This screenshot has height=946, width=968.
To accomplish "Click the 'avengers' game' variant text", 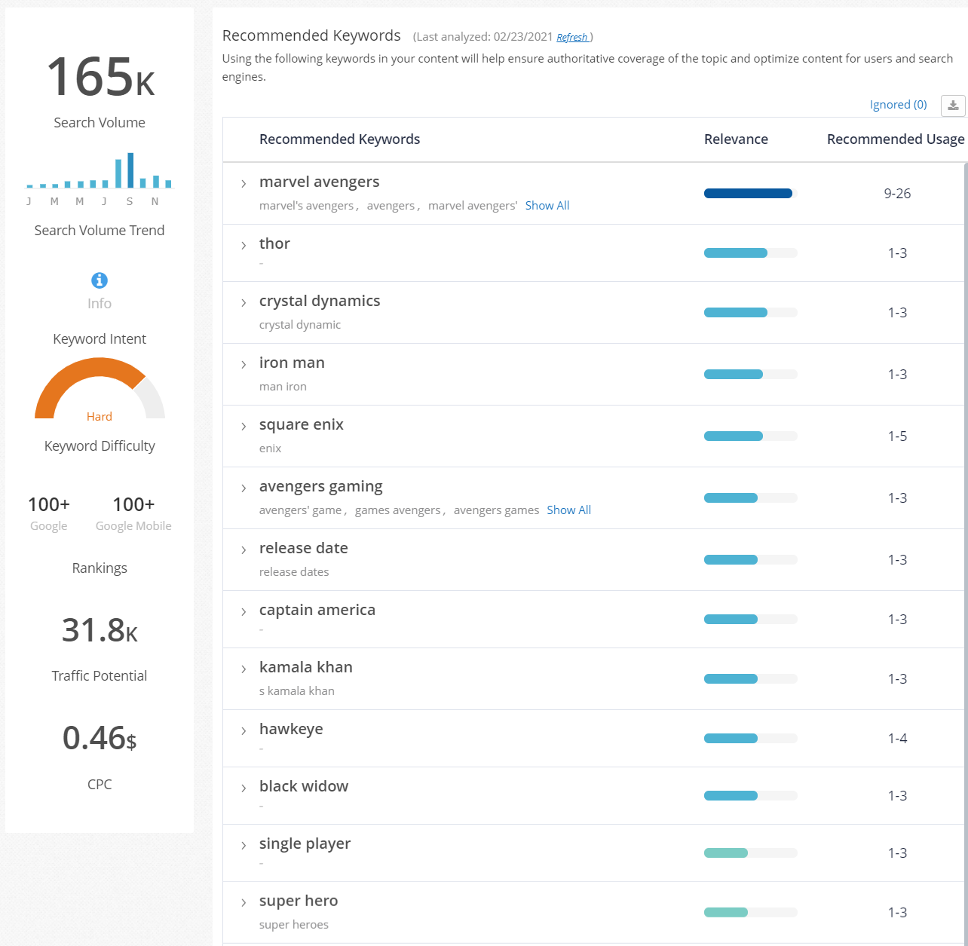I will point(301,510).
